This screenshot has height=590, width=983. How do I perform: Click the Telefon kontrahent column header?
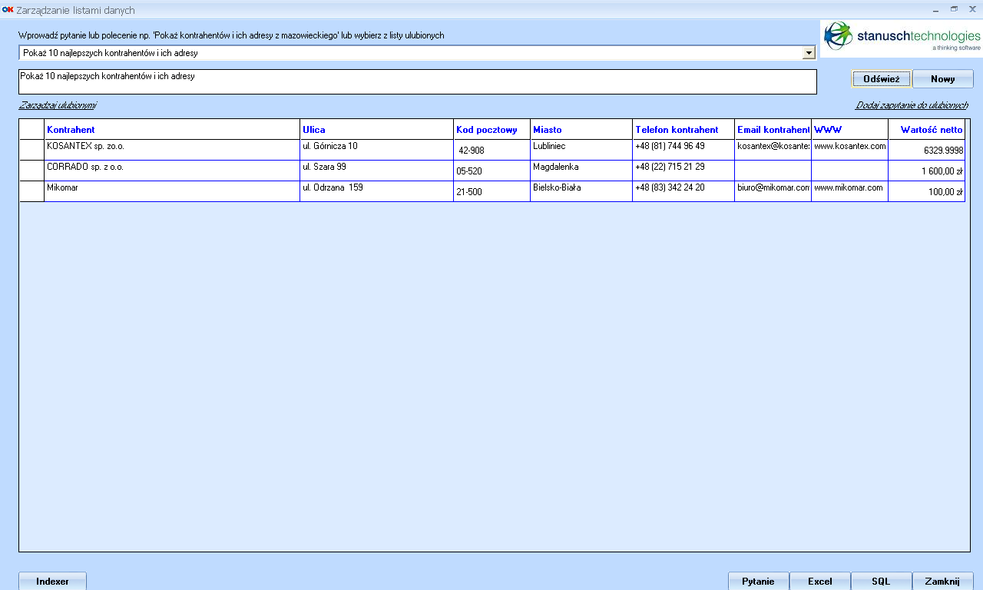click(x=683, y=129)
